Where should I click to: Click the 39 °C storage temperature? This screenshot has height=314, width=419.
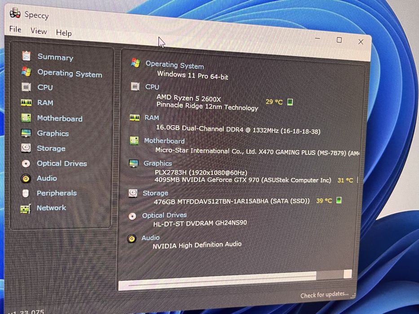324,201
